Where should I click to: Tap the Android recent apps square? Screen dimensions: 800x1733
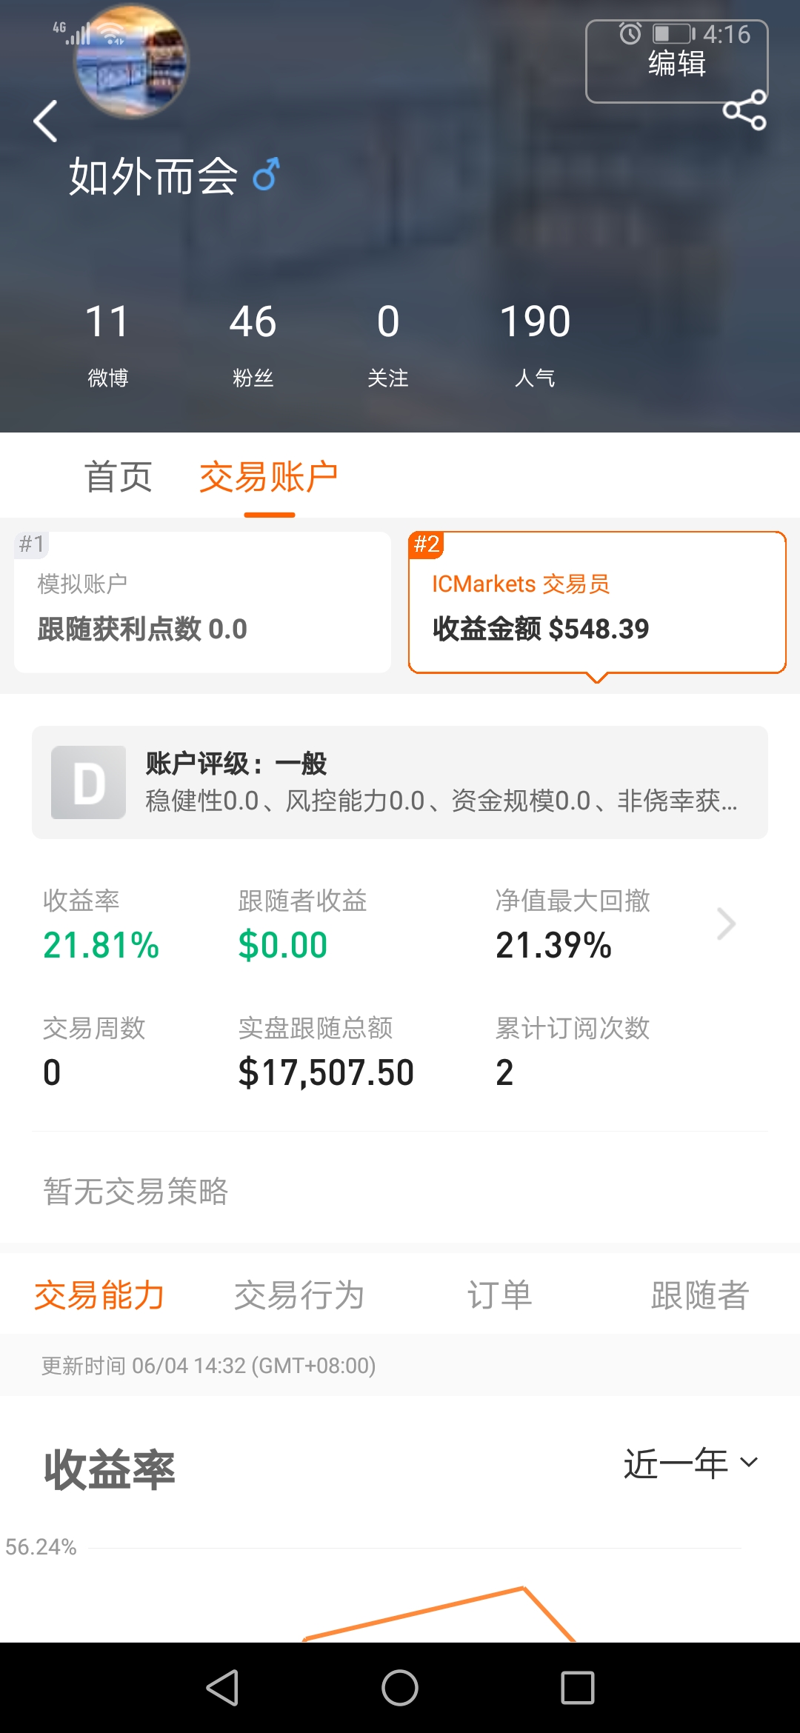[578, 1688]
